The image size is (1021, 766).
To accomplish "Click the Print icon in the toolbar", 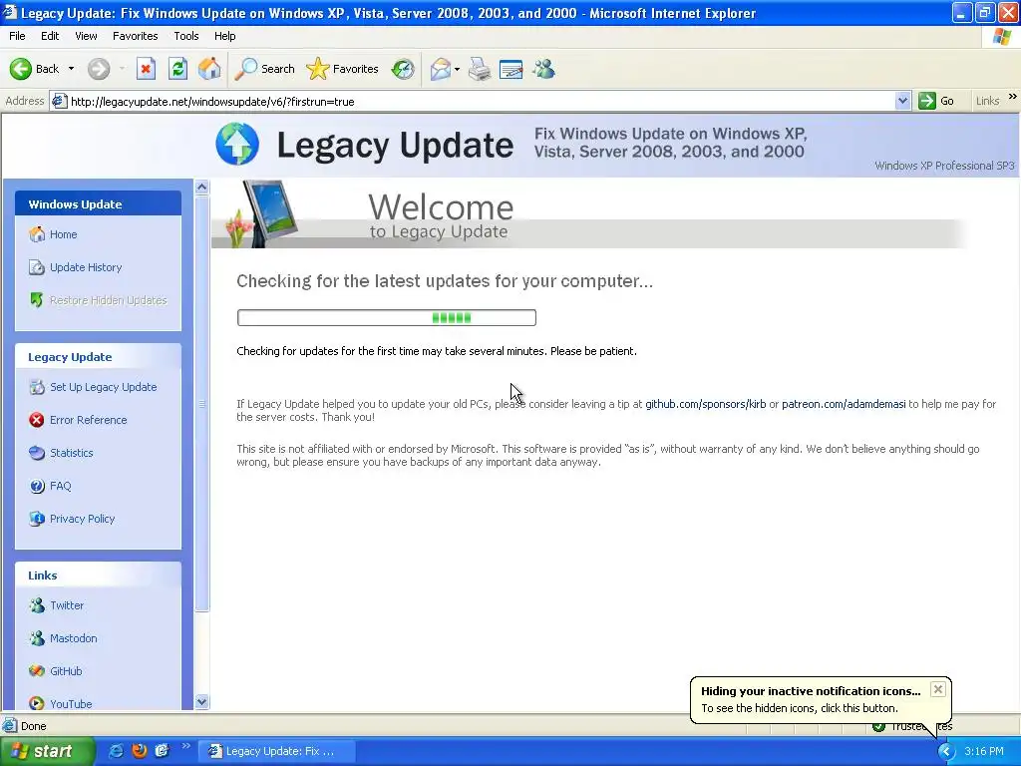I will [x=480, y=69].
